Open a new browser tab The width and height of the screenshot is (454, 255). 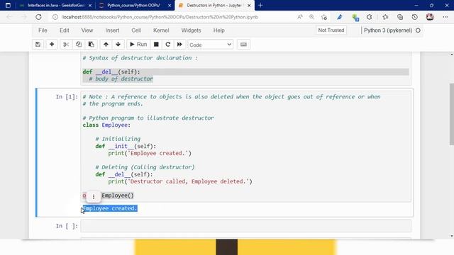point(260,5)
